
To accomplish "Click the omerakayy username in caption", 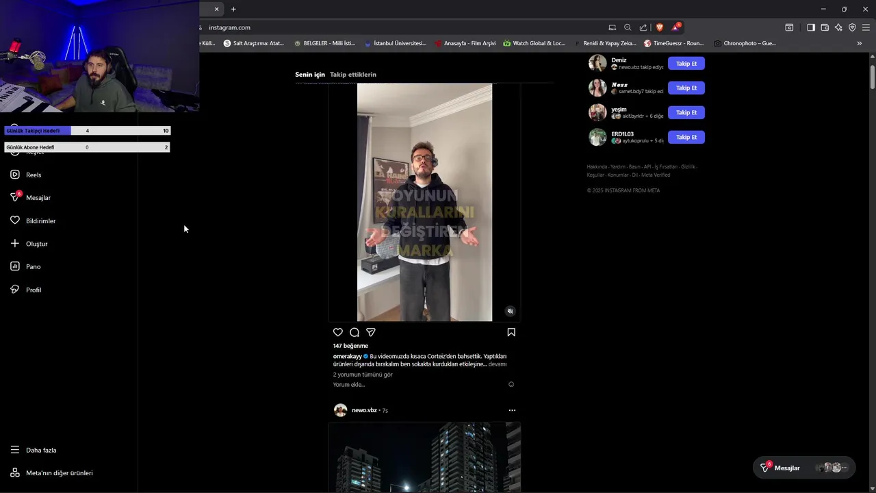I will click(348, 356).
